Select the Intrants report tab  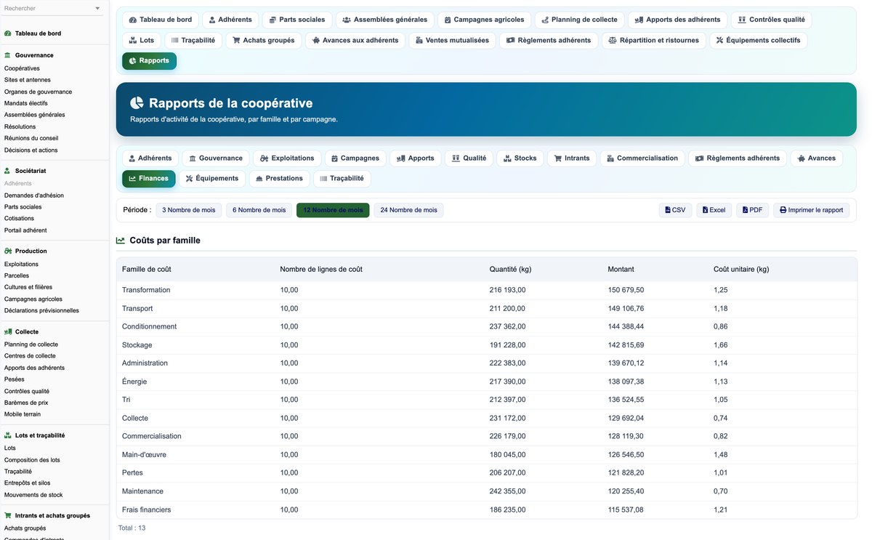[x=572, y=158]
